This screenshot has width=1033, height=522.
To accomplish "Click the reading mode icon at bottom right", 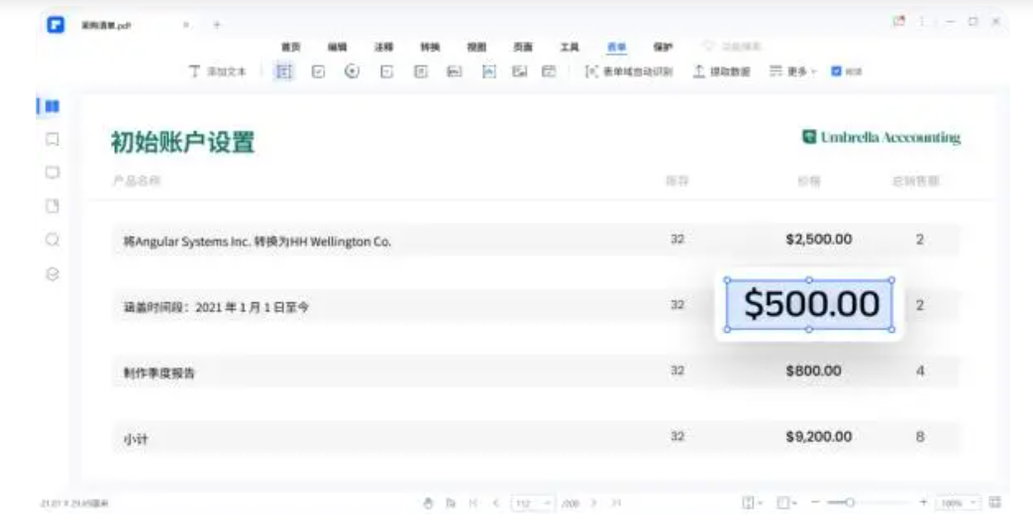I will point(995,502).
